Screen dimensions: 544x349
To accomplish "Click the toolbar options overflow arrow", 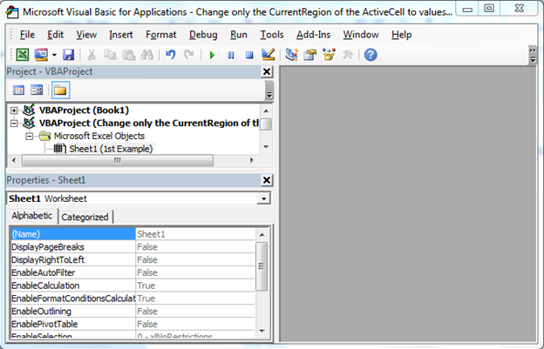I will click(x=533, y=55).
